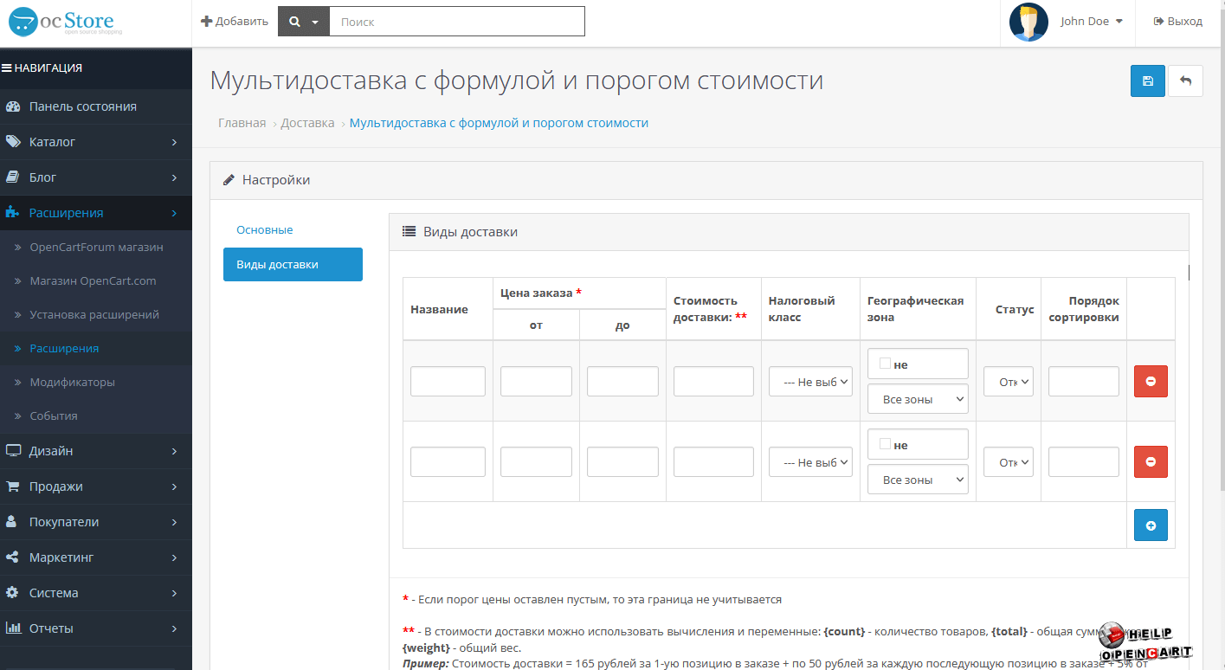Open second row status dropdown

click(x=1009, y=462)
